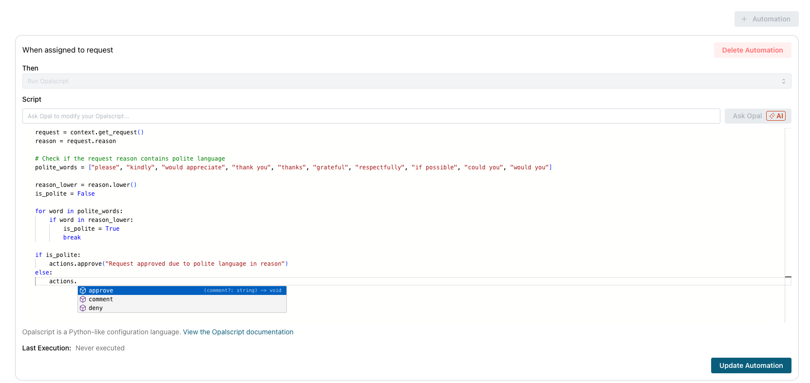Click the 'When assigned to request' trigger title

(68, 50)
